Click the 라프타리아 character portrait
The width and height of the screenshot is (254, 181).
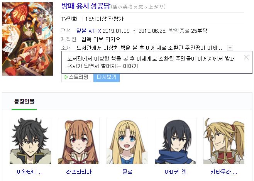79,141
